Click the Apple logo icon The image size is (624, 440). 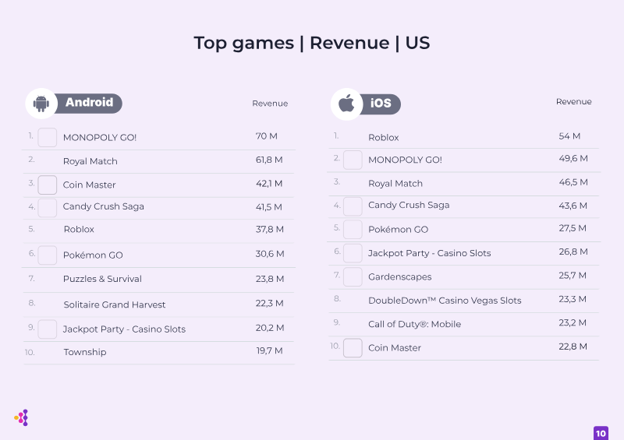[346, 104]
